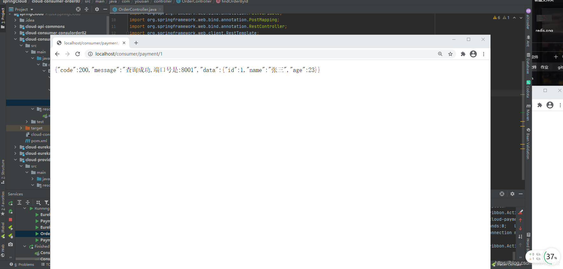
Task: Click the JRebel debug rocket icon in Services
Action: tap(10, 236)
